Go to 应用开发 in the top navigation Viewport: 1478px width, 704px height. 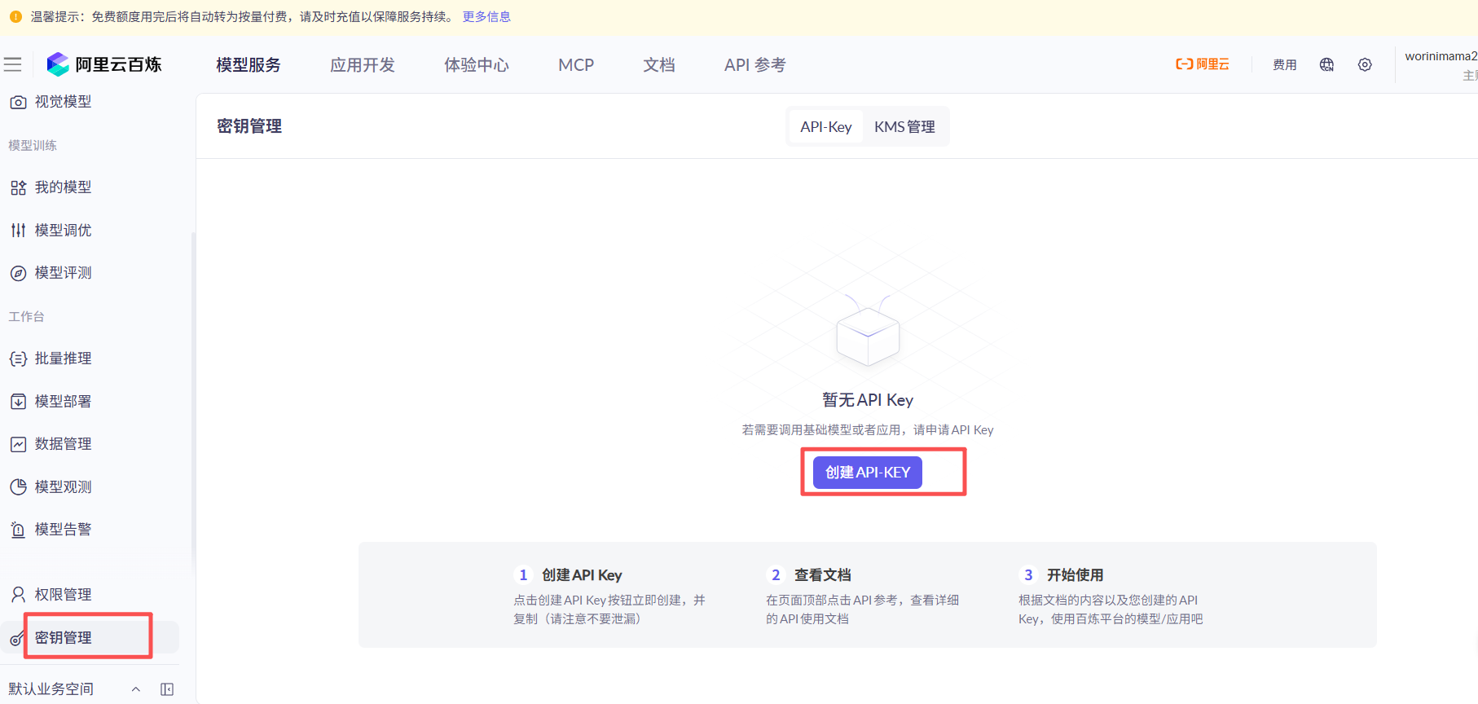coord(363,65)
